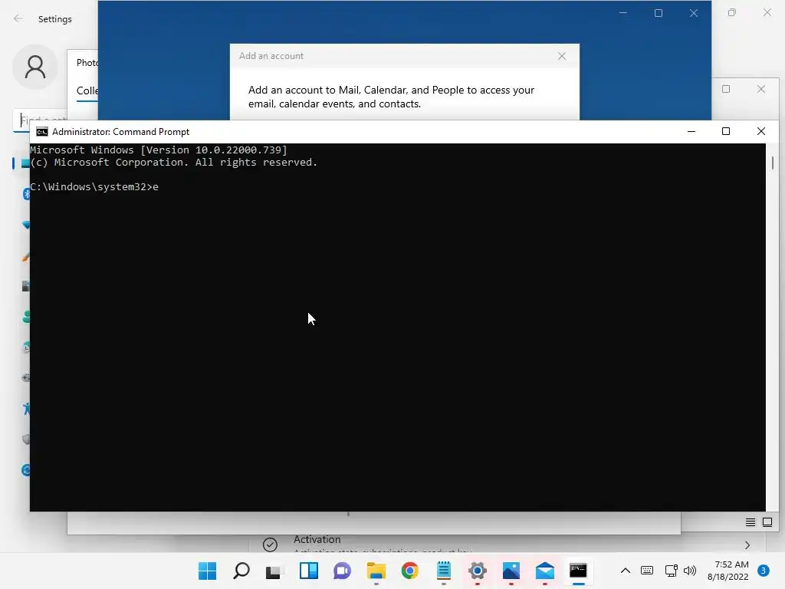
Task: Switch to Settings app via taskbar gear
Action: 477,571
